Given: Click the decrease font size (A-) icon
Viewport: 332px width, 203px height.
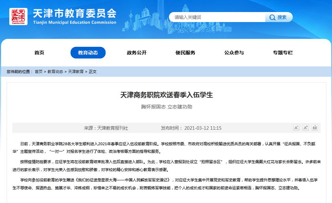Looking at the screenshot, I should (x=296, y=128).
